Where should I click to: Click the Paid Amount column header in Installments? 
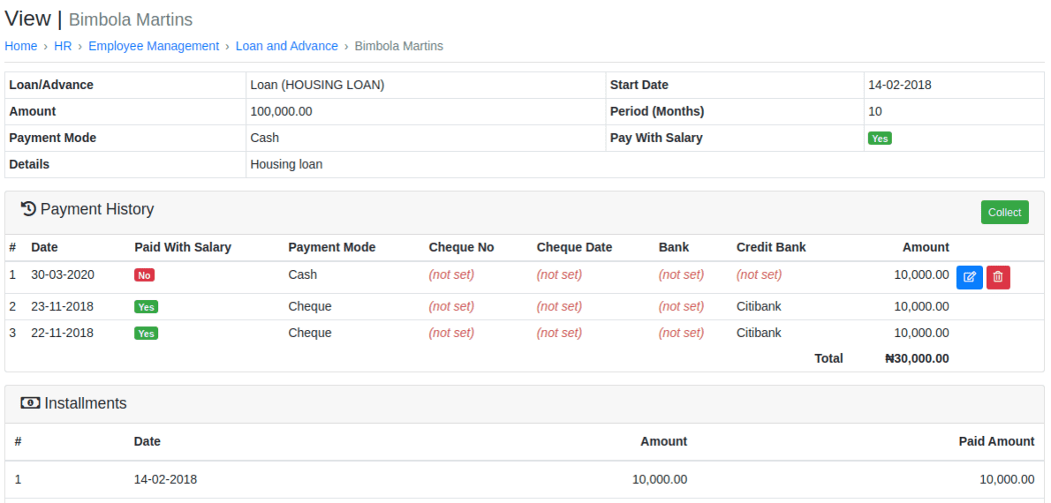coord(996,441)
